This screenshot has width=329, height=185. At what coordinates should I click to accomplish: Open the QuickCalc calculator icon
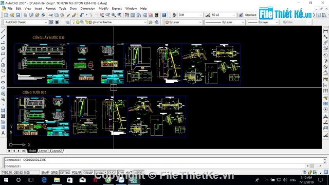pyautogui.click(x=156, y=15)
